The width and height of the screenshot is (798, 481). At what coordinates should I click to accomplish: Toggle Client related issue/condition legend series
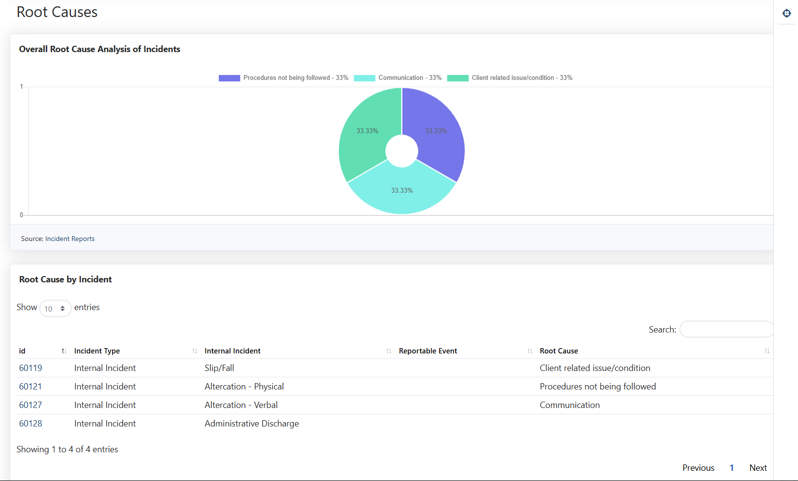click(510, 78)
